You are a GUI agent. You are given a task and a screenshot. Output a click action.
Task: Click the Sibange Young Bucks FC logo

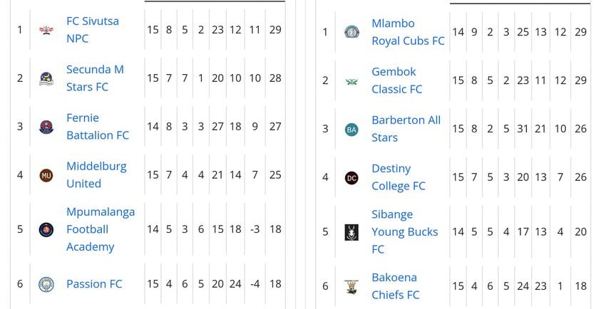pos(351,232)
